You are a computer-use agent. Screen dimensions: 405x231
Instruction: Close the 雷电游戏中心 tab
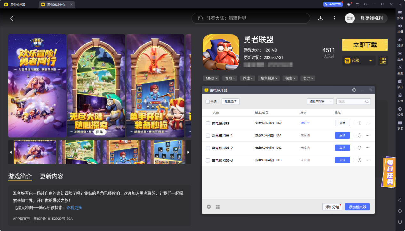[x=71, y=4]
